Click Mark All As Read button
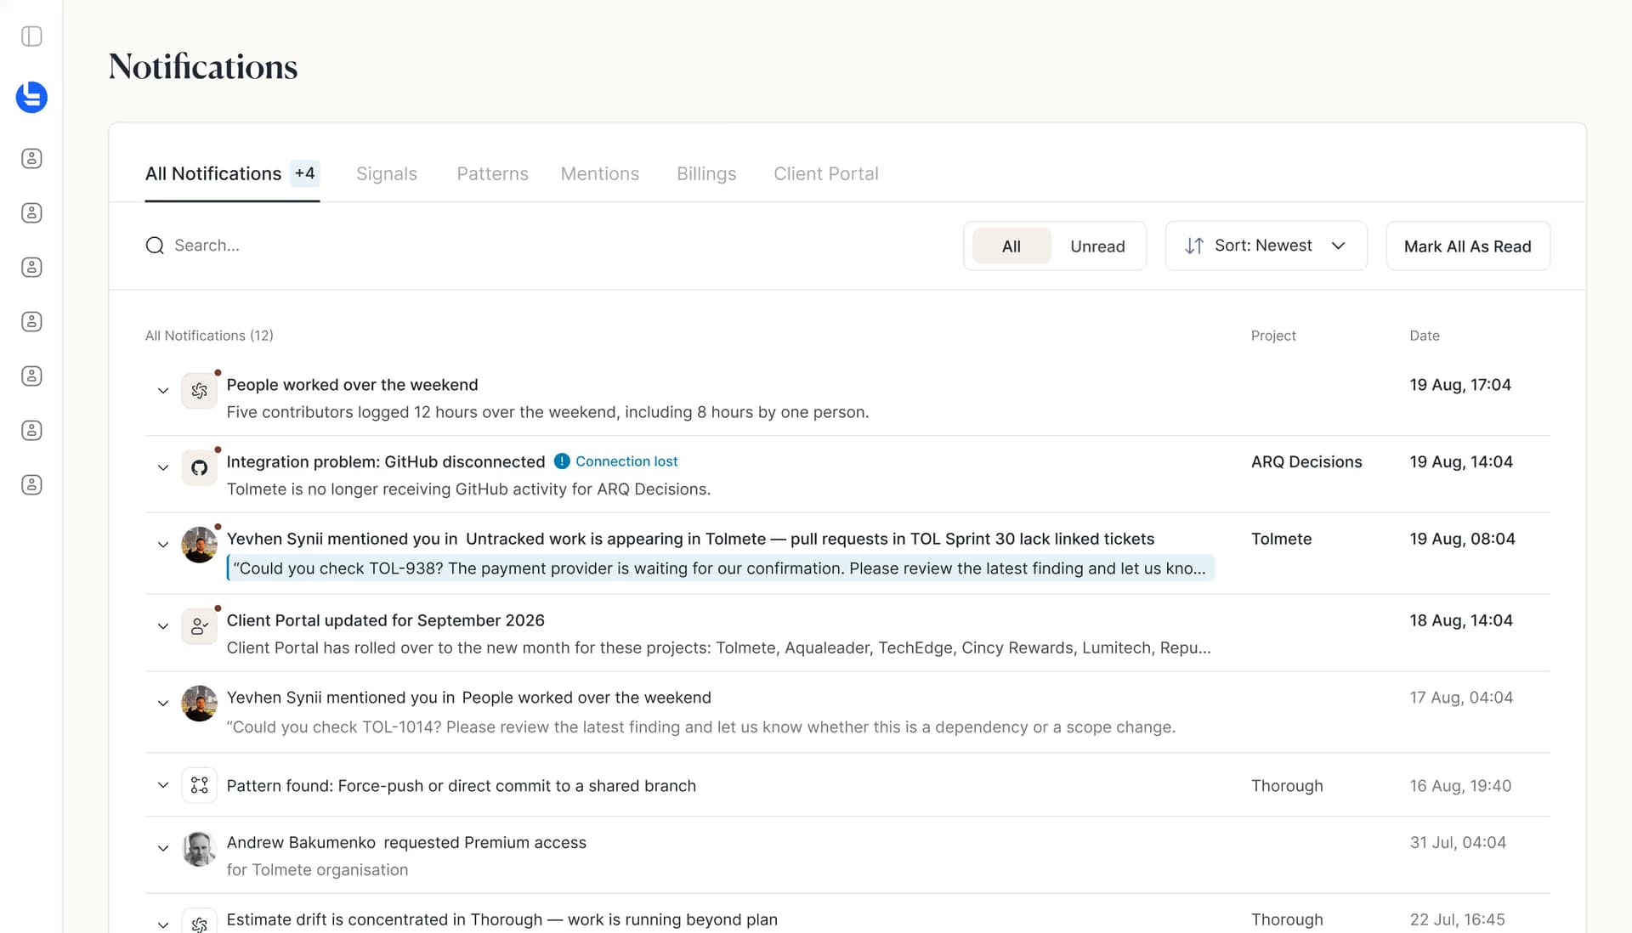This screenshot has width=1632, height=933. click(x=1468, y=246)
